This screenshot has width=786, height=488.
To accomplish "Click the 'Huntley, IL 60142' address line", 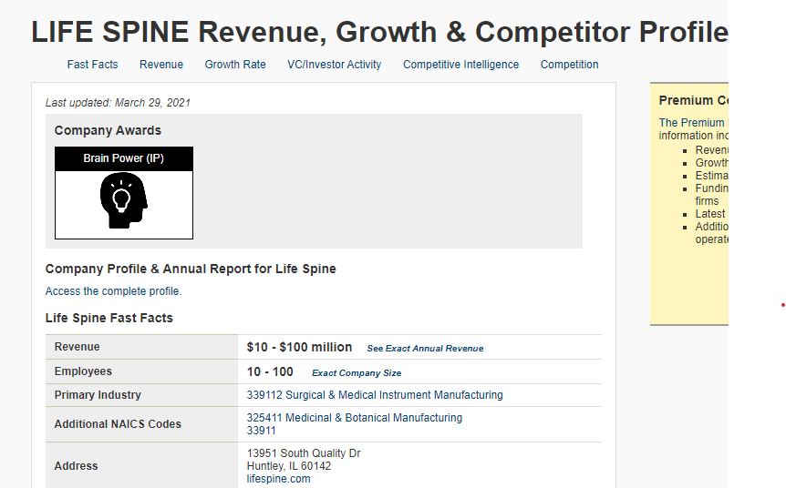I will (289, 466).
